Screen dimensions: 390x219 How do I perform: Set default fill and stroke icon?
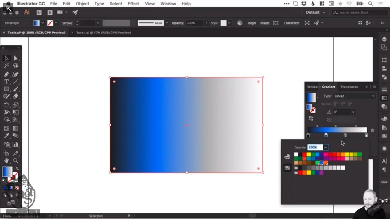click(x=4, y=181)
